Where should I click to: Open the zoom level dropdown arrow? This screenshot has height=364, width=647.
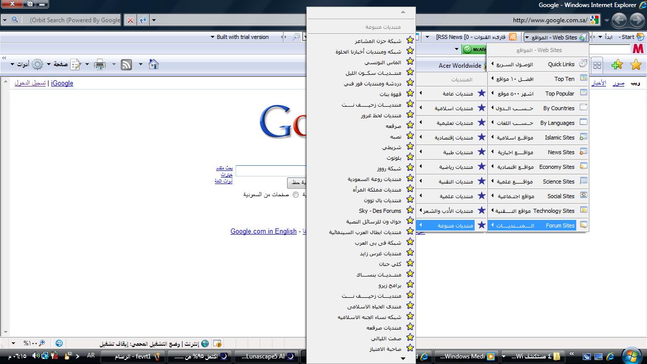pos(13,343)
